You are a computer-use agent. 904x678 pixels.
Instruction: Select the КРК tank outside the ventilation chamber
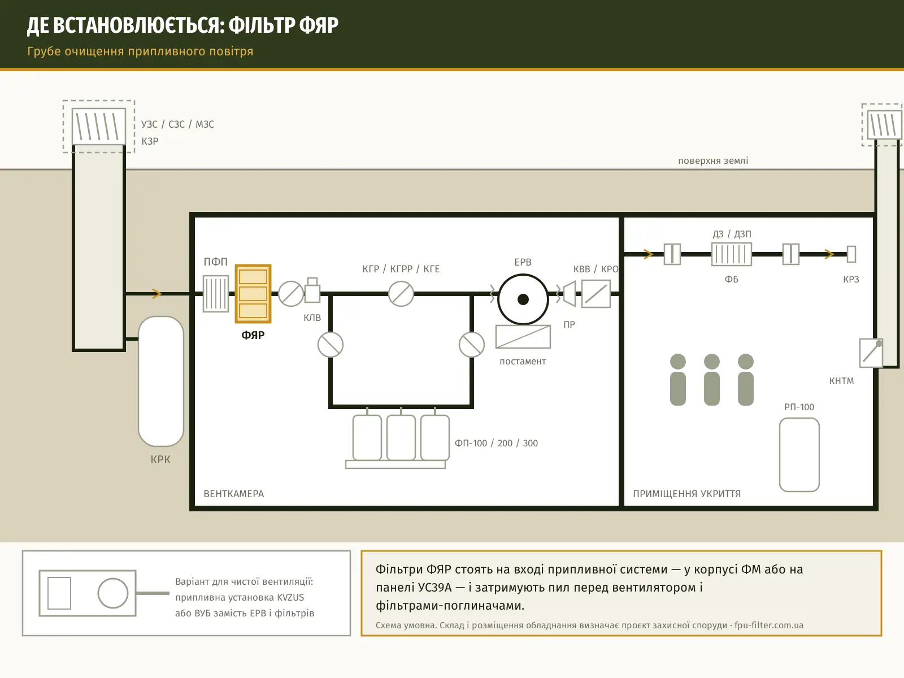161,381
